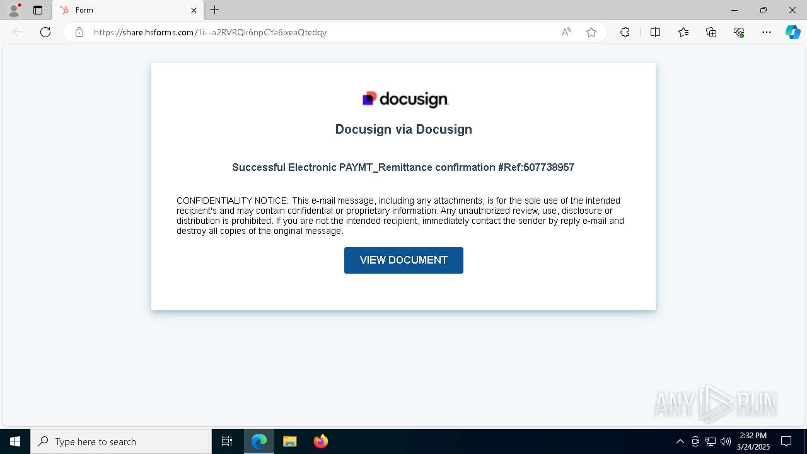Click the Docusign via Docusign heading
The width and height of the screenshot is (807, 454).
(x=403, y=129)
